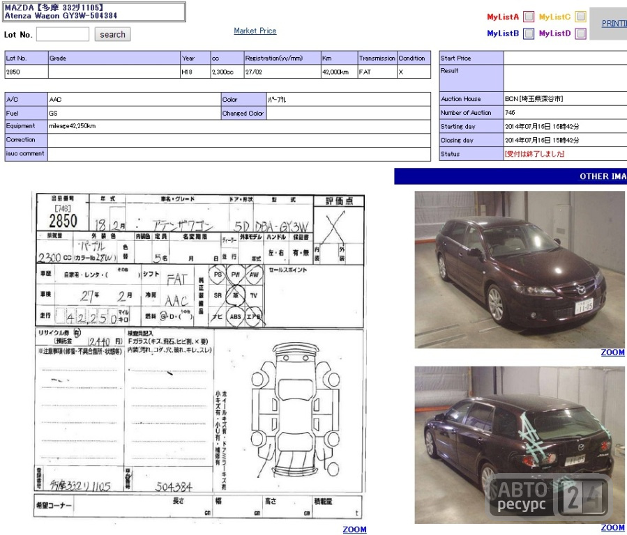Click the Lot No. input field
627x535 pixels.
coord(63,34)
